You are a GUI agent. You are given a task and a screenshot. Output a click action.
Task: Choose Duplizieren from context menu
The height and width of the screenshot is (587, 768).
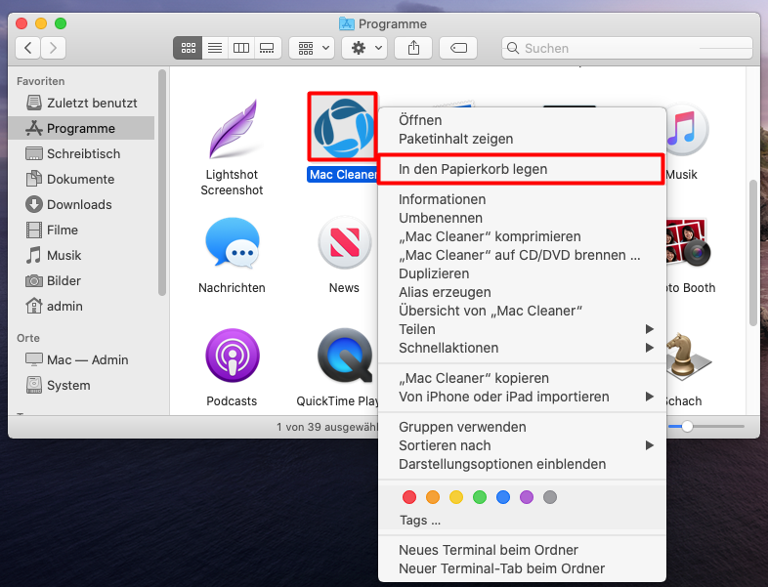tap(522, 274)
